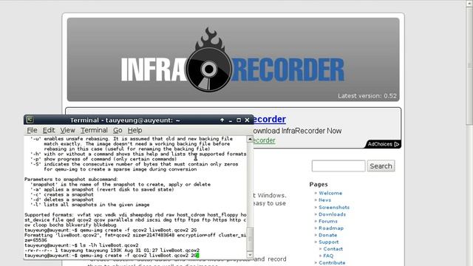The image size is (473, 266).
Task: Open the Terminal menu
Action: (94, 130)
